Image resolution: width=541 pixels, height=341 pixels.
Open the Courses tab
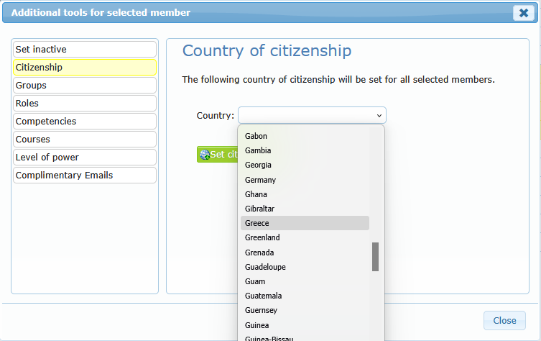tap(84, 139)
